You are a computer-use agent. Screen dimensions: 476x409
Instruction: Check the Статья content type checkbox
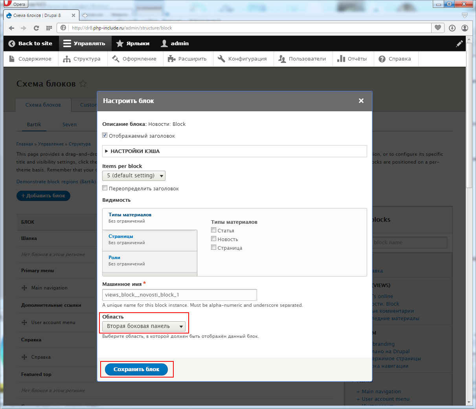(213, 230)
